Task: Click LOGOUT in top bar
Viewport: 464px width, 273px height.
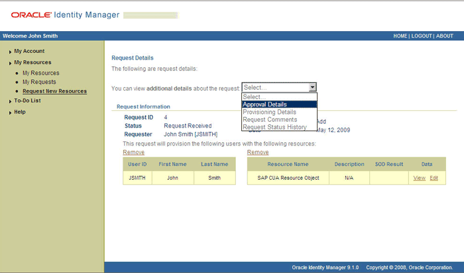Action: [422, 36]
